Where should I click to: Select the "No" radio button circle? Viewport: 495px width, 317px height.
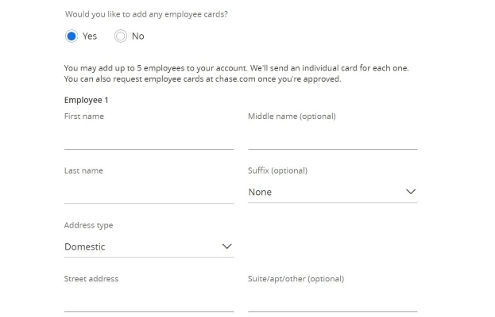click(x=121, y=36)
